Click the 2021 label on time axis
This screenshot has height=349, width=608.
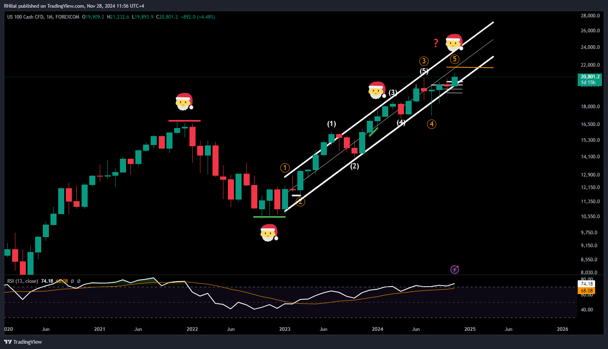pyautogui.click(x=99, y=329)
